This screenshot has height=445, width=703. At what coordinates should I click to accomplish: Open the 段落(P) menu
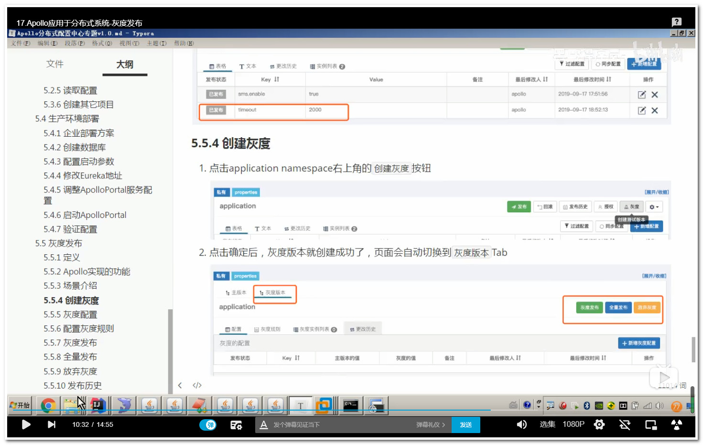pyautogui.click(x=75, y=43)
